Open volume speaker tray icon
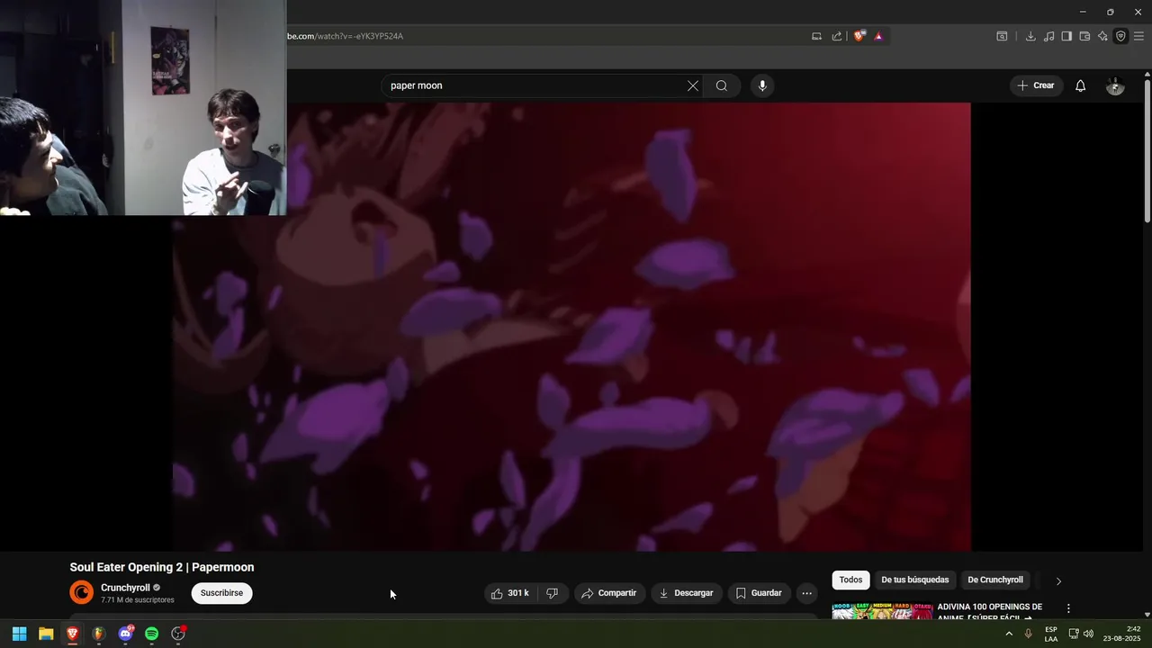1152x648 pixels. tap(1089, 634)
